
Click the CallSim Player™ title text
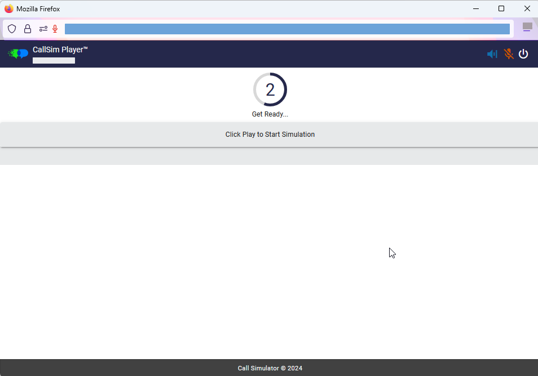pyautogui.click(x=60, y=50)
